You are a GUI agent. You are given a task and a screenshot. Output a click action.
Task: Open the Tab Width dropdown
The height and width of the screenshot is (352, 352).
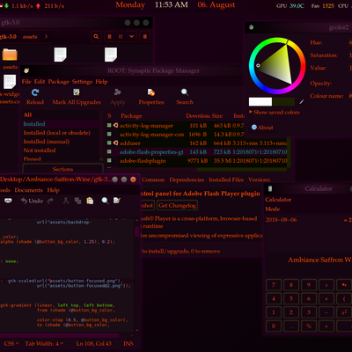pos(44,343)
